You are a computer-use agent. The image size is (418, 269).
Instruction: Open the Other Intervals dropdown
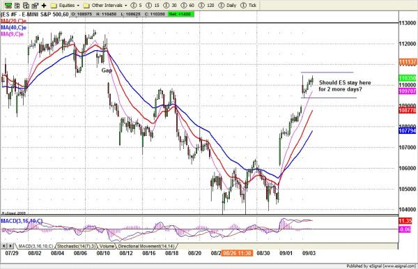(x=105, y=6)
